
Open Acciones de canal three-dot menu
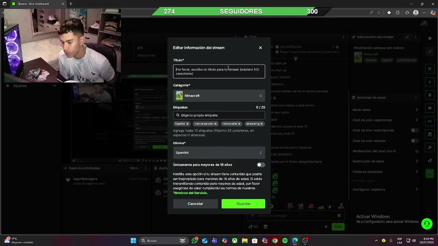coord(416,97)
